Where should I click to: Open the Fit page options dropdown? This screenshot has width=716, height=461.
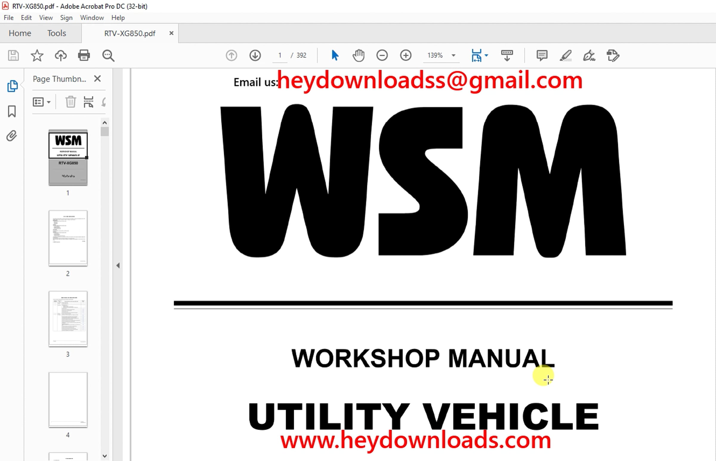(x=487, y=55)
